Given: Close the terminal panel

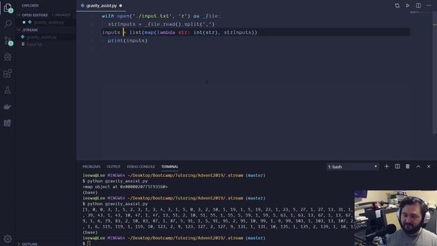Looking at the screenshot, I should tap(429, 167).
